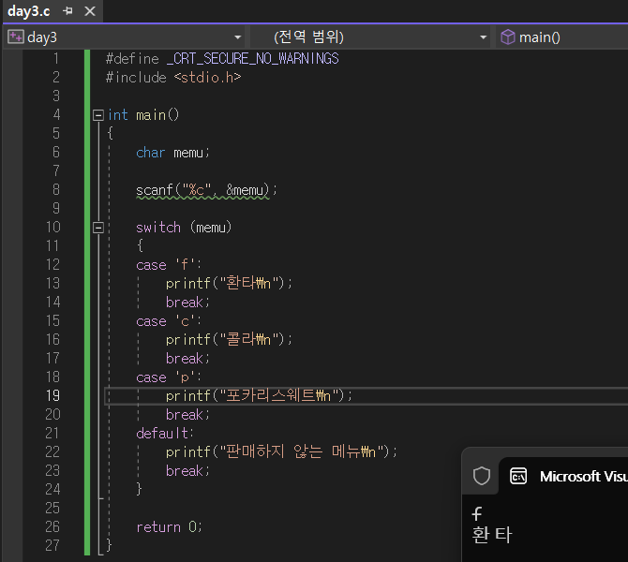Click the break; on line 23

187,471
